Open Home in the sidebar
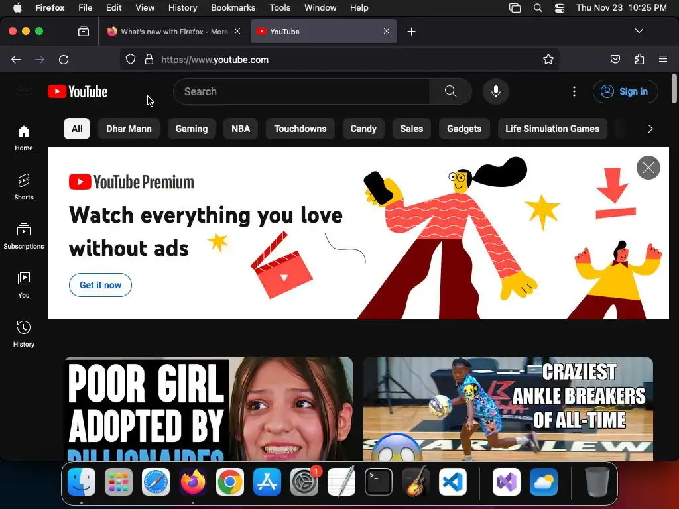679x509 pixels. pyautogui.click(x=24, y=138)
